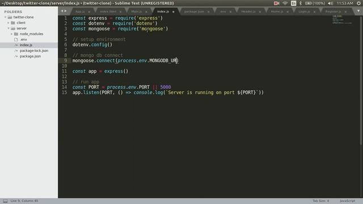Click the minimap code preview
The image size is (363, 204).
click(x=342, y=19)
